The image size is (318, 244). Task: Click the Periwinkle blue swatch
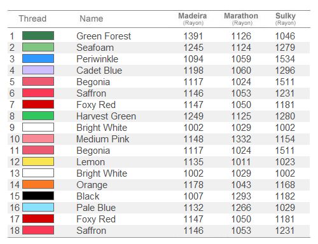38,58
